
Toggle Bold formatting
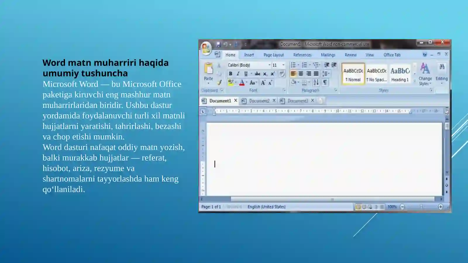[x=230, y=74]
